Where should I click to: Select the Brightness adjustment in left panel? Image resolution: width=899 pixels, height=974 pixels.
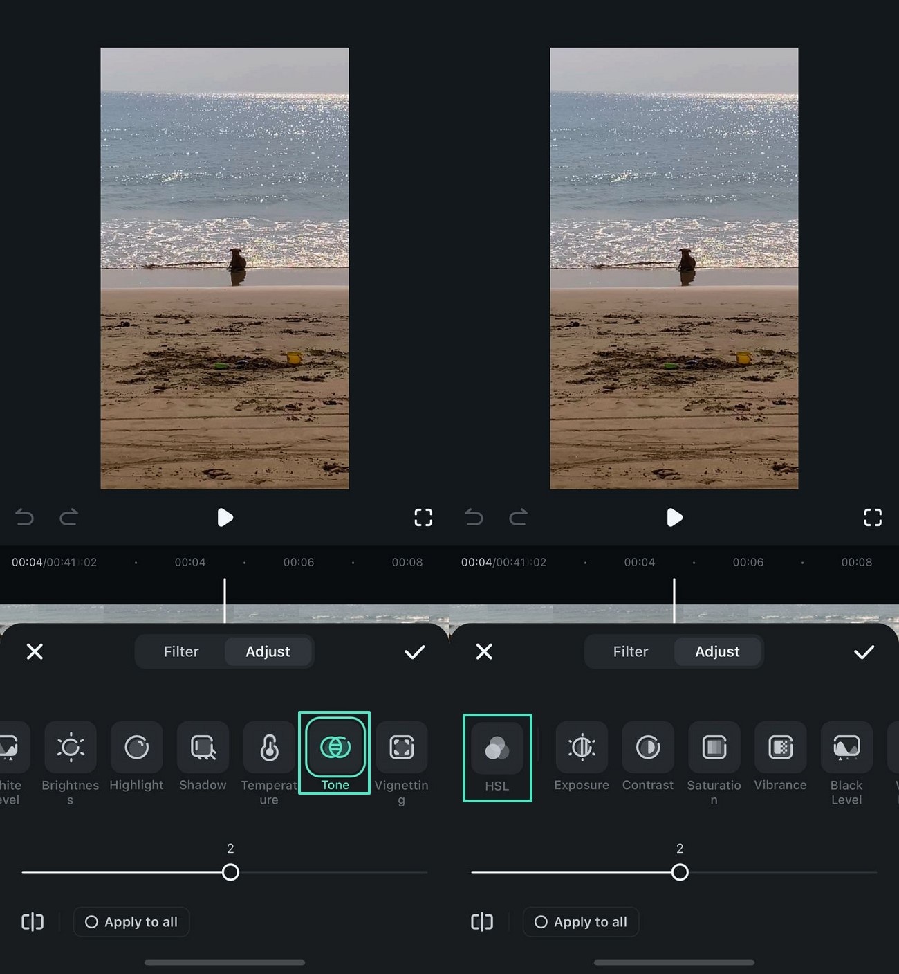click(x=71, y=748)
